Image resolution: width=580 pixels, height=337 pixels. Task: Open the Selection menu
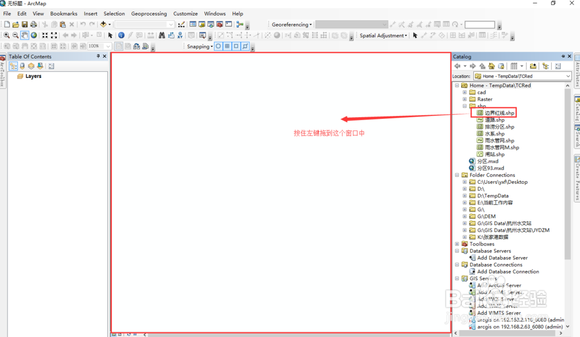coord(114,14)
